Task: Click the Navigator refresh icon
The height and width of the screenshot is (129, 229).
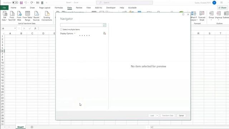Action: click(104, 33)
